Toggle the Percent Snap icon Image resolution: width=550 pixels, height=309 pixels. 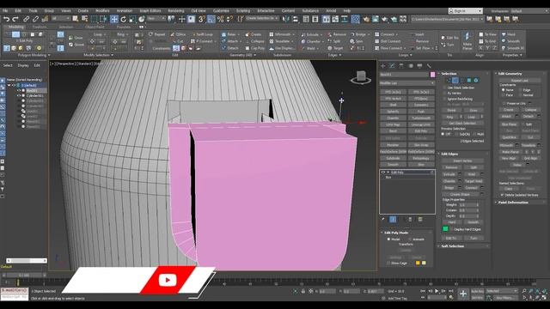(221, 19)
